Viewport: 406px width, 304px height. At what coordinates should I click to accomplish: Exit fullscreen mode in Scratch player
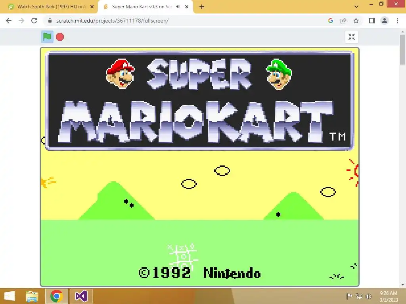click(352, 37)
